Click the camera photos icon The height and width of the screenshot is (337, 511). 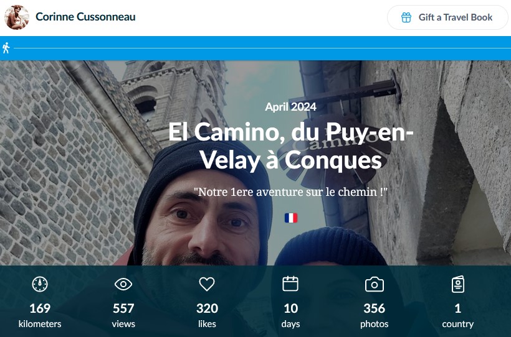(374, 284)
